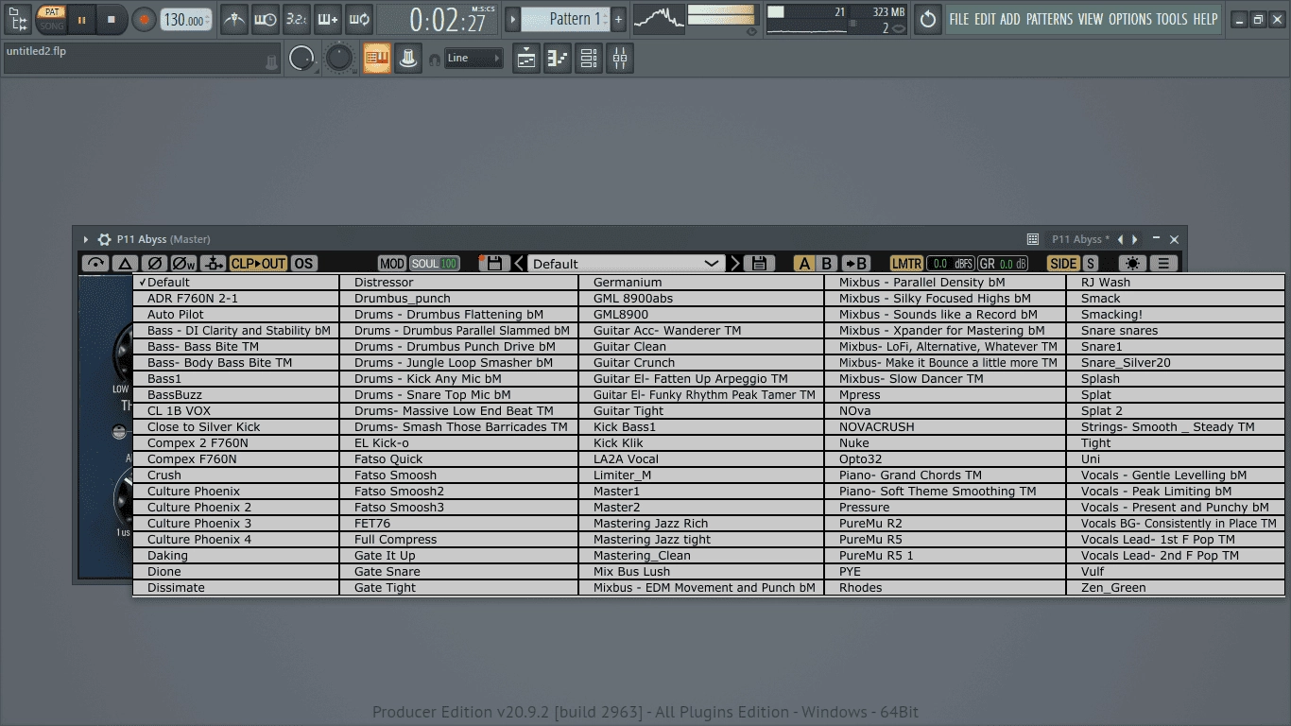Toggle the MOD button
This screenshot has height=726, width=1291.
[x=392, y=264]
